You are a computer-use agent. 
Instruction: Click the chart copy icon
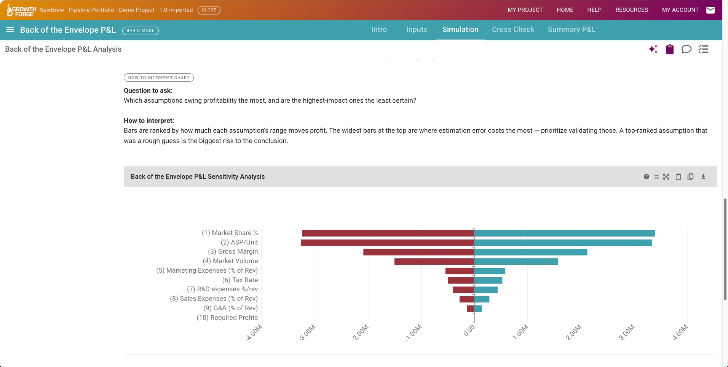pos(690,176)
